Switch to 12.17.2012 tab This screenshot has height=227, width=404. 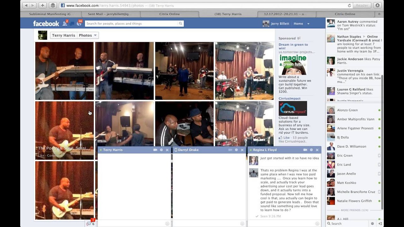click(x=286, y=14)
